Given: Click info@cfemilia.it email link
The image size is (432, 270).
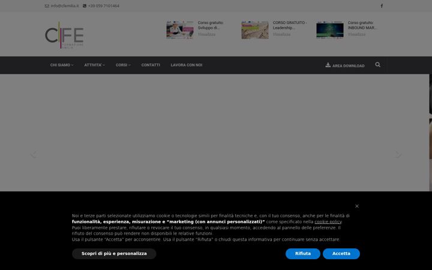Looking at the screenshot, I should [64, 6].
